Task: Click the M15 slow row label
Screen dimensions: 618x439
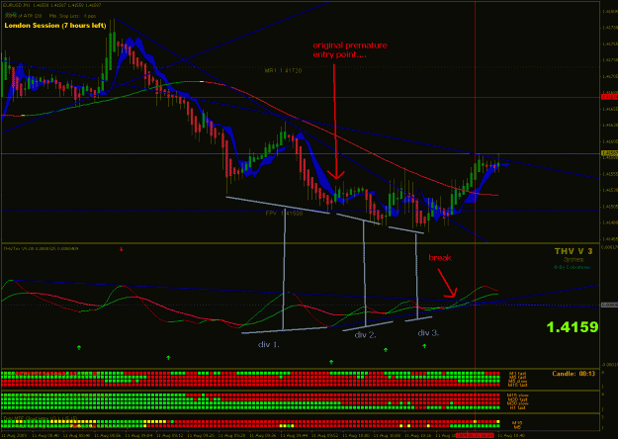Action: (517, 395)
